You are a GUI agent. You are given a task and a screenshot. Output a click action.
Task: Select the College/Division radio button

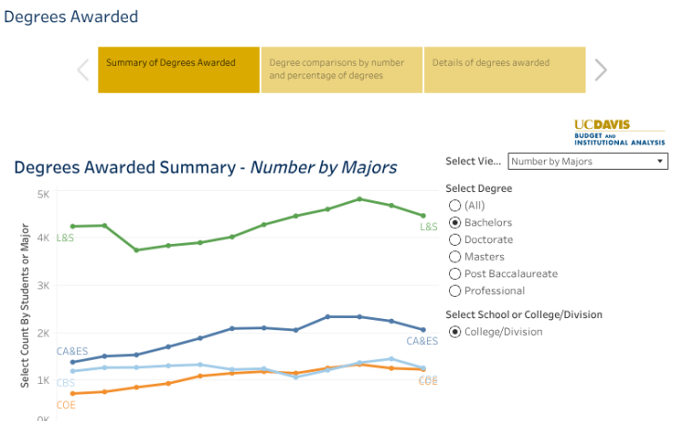pos(455,332)
